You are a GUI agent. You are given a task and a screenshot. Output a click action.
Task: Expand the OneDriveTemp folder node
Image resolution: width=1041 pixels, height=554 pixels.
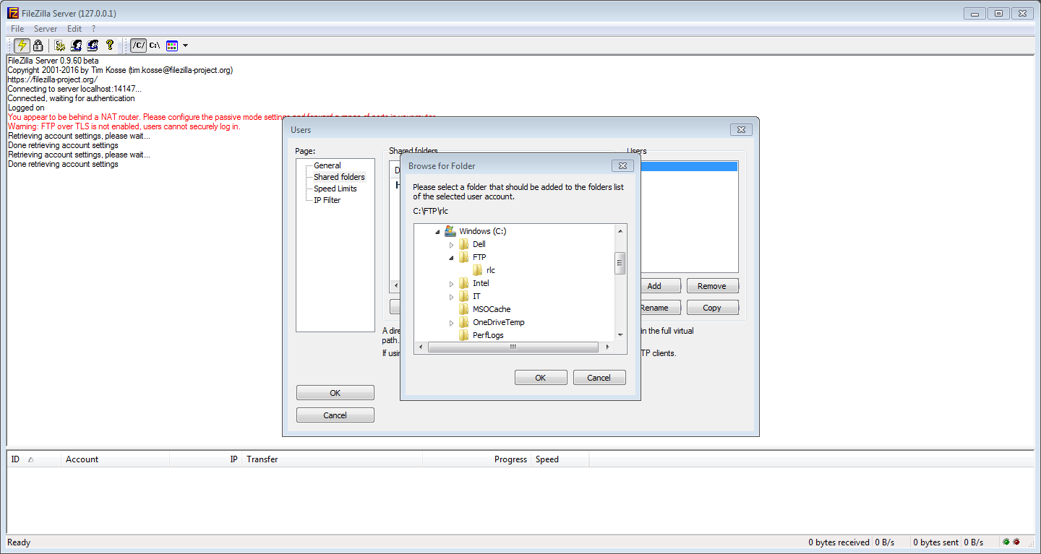pyautogui.click(x=451, y=323)
